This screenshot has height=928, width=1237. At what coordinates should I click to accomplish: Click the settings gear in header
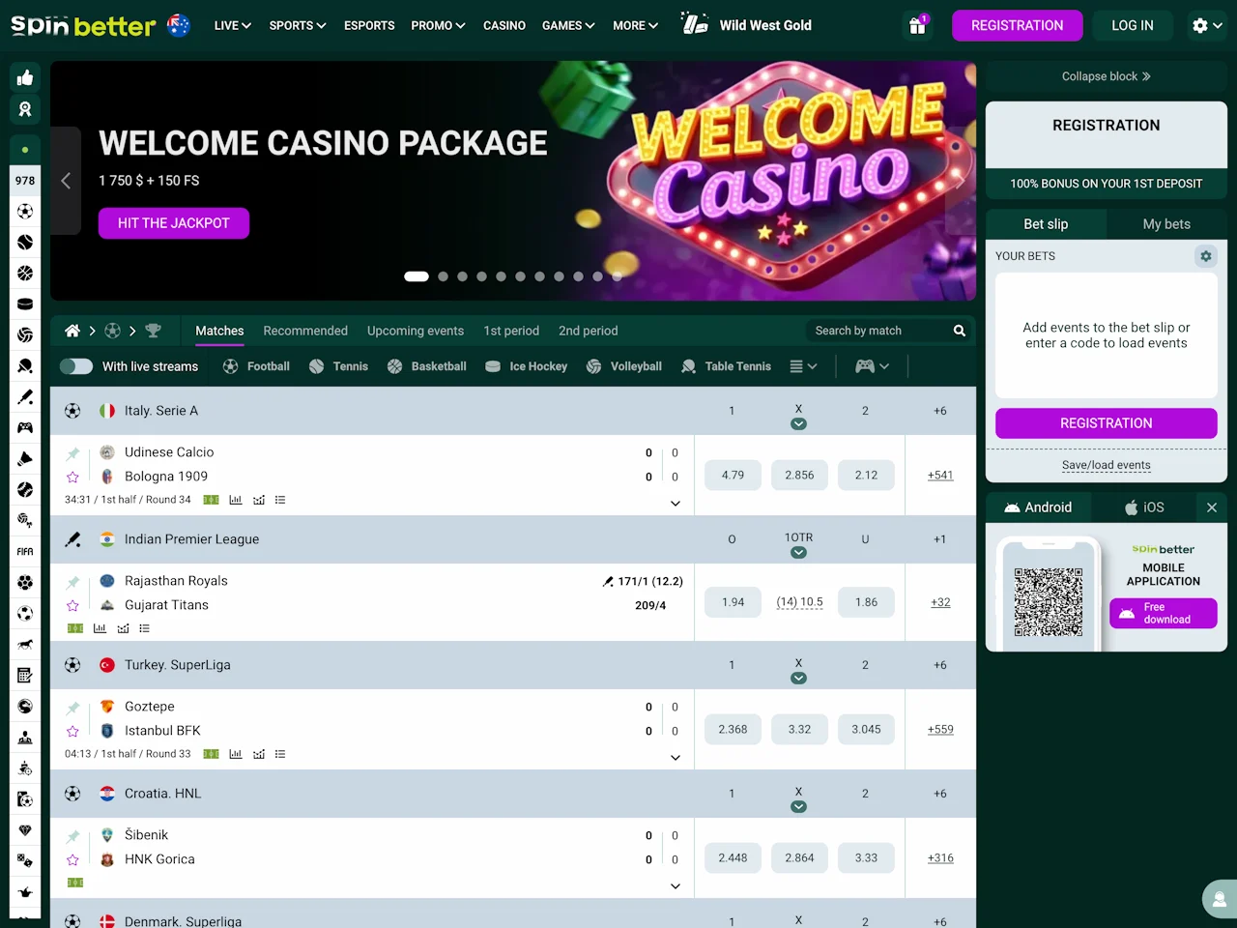point(1207,26)
